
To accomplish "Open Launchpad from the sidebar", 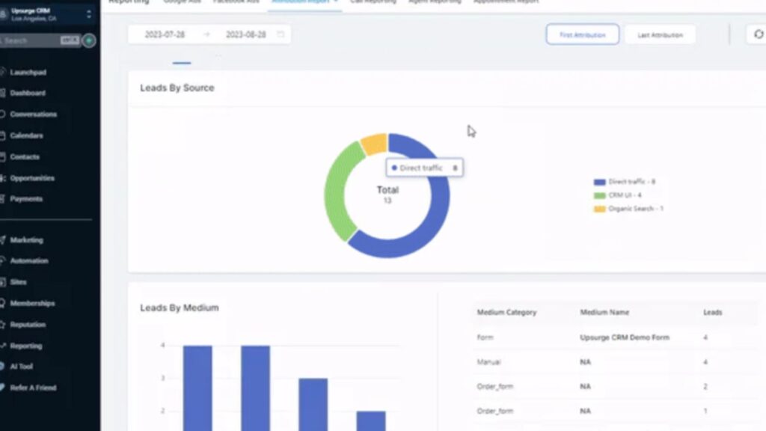I will (28, 73).
